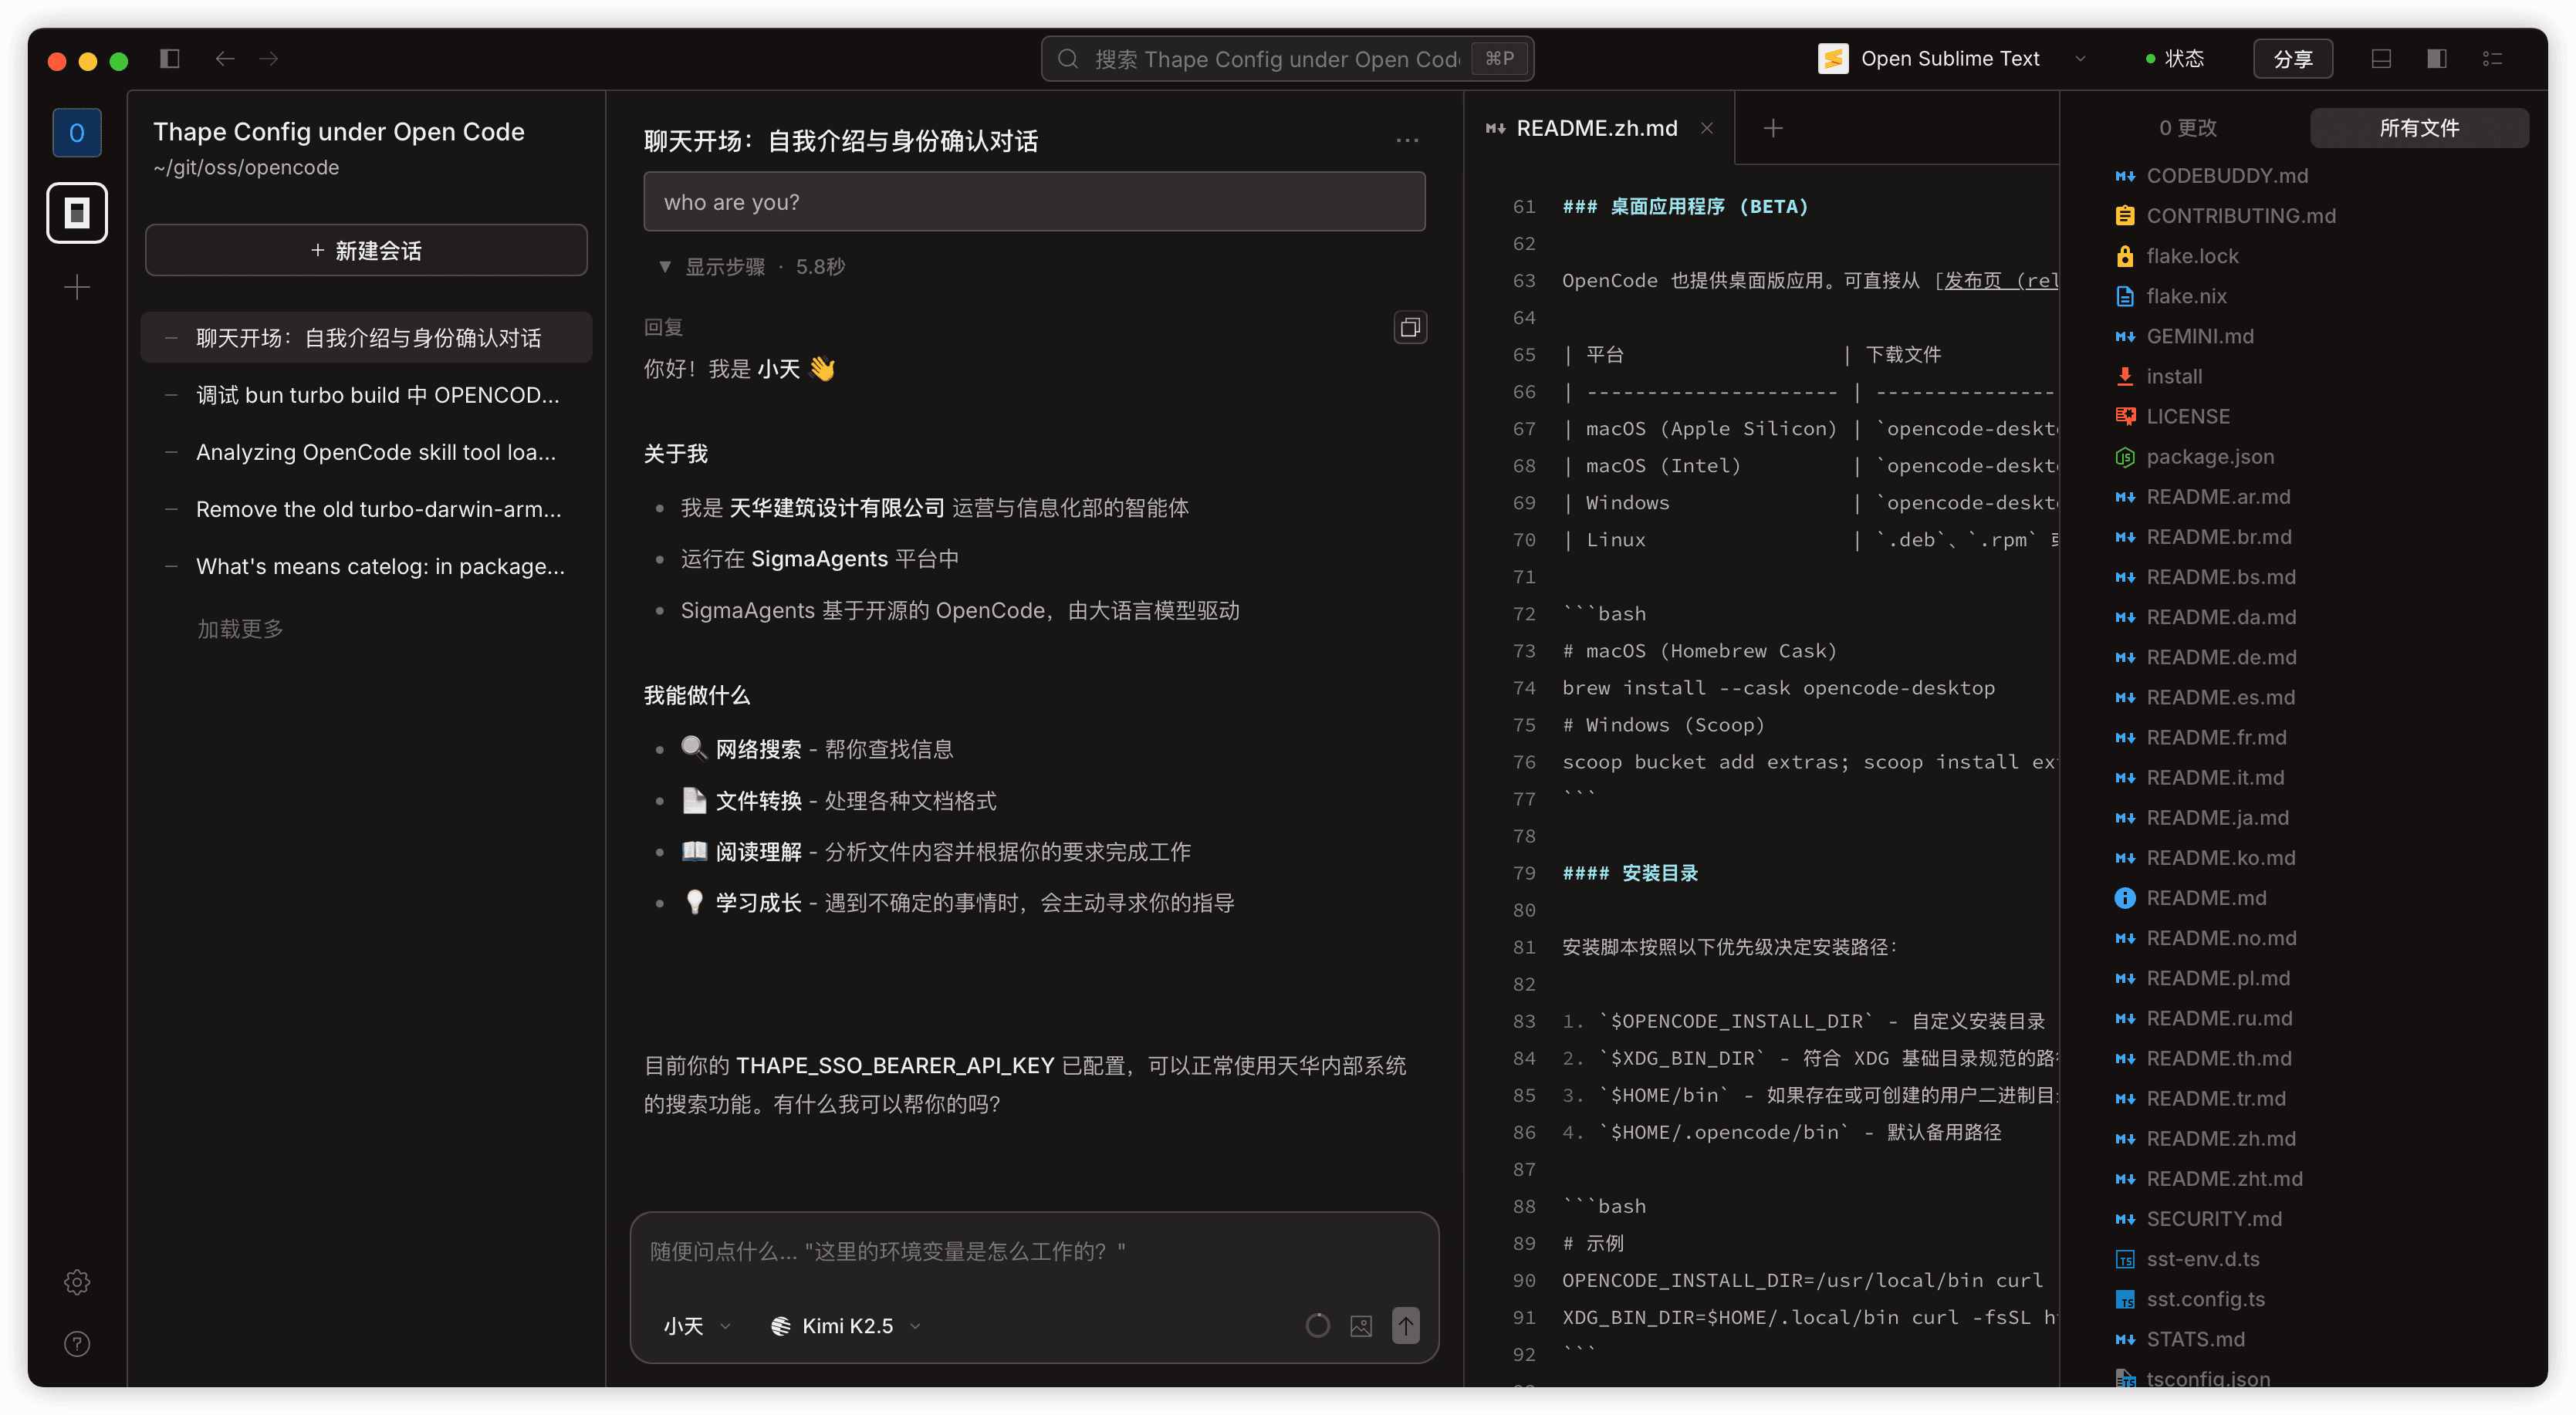This screenshot has height=1415, width=2576.
Task: Toggle the bottom terminal panel icon
Action: (2381, 59)
